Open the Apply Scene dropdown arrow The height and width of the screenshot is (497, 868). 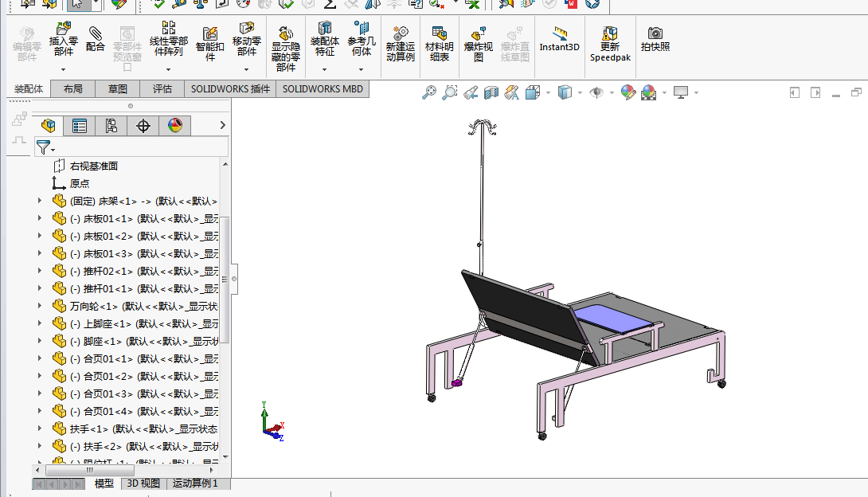pos(664,93)
